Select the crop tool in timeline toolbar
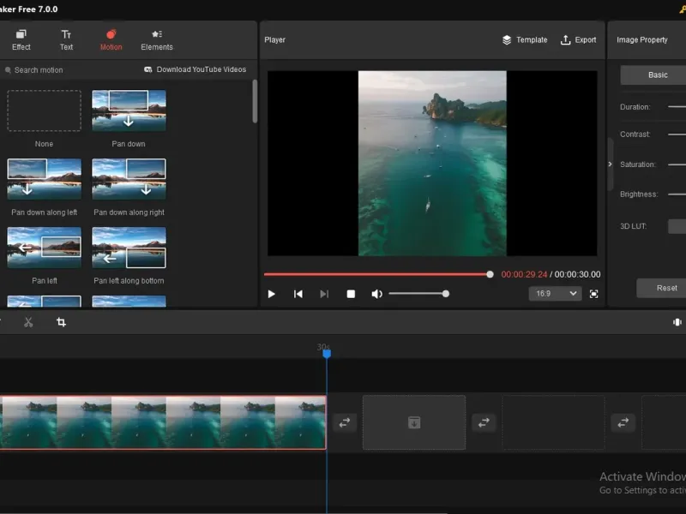This screenshot has height=514, width=686. [61, 322]
